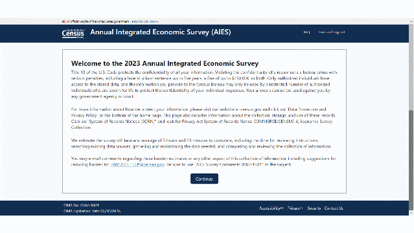Image resolution: width=414 pixels, height=233 pixels.
Task: Click the United States Census Bureau logo
Action: click(x=73, y=34)
